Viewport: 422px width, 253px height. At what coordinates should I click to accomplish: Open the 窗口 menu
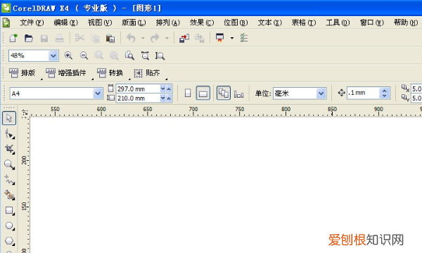[371, 22]
